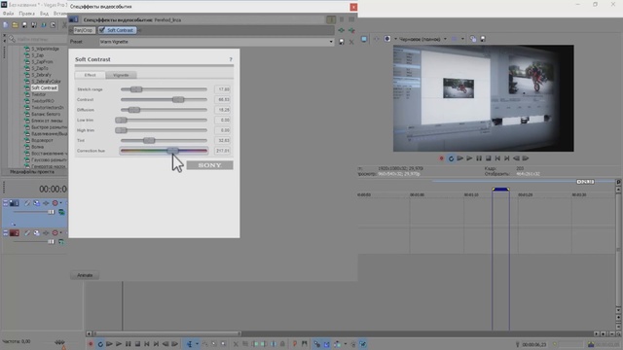Switch to the Effect tab
623x350 pixels.
90,75
